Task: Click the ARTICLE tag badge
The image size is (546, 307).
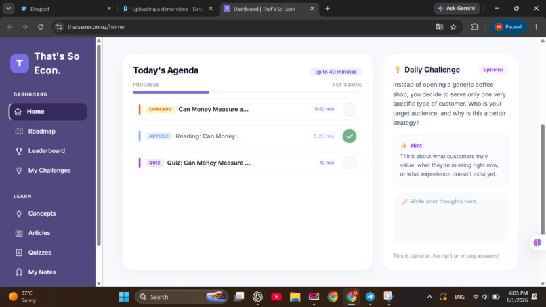Action: pyautogui.click(x=159, y=136)
